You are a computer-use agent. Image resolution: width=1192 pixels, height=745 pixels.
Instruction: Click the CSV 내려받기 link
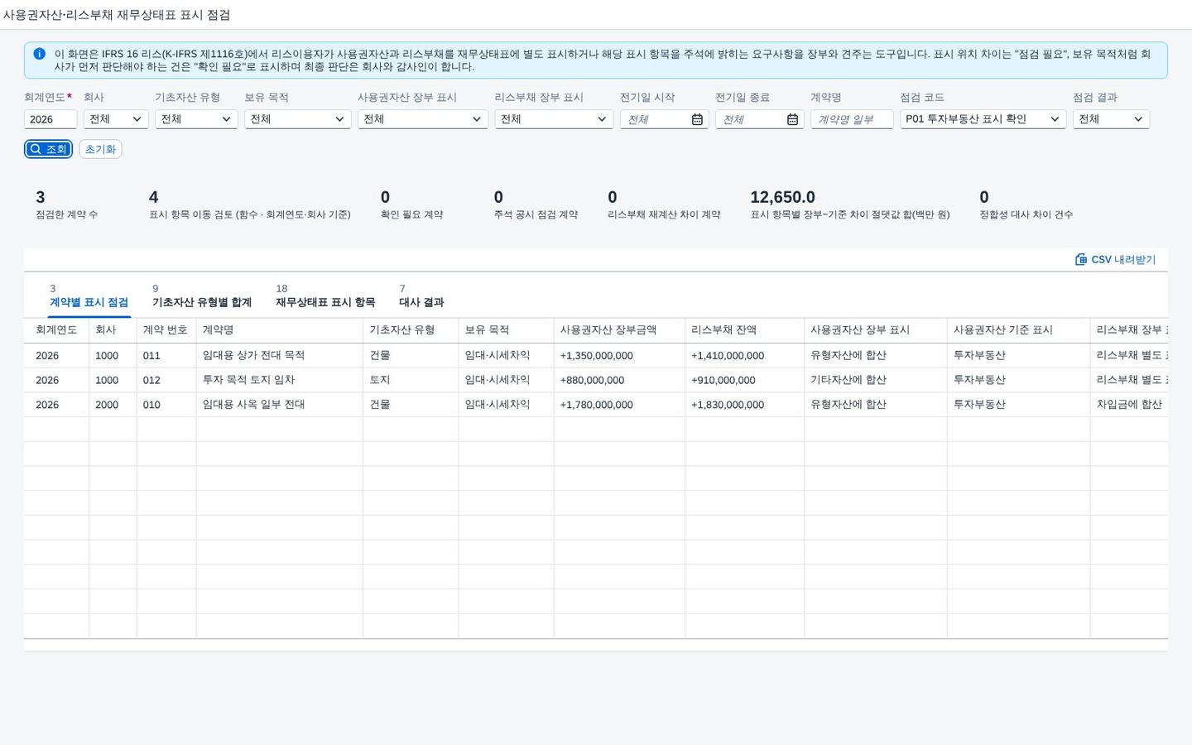[x=1115, y=259]
